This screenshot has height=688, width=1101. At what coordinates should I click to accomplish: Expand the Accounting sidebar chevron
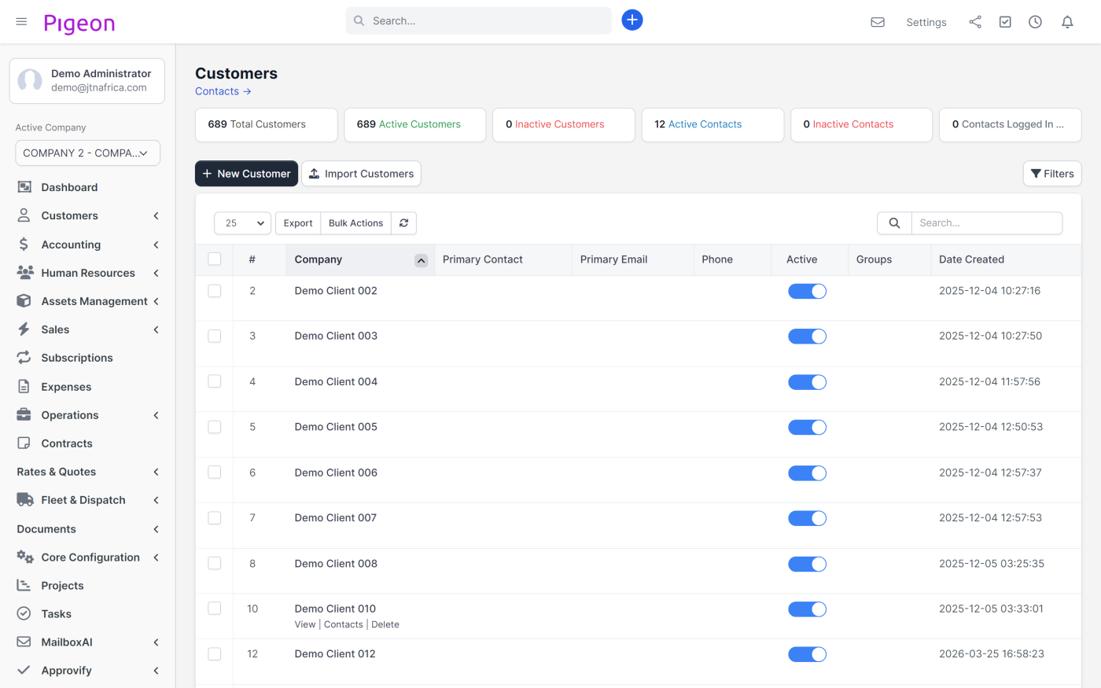tap(156, 245)
